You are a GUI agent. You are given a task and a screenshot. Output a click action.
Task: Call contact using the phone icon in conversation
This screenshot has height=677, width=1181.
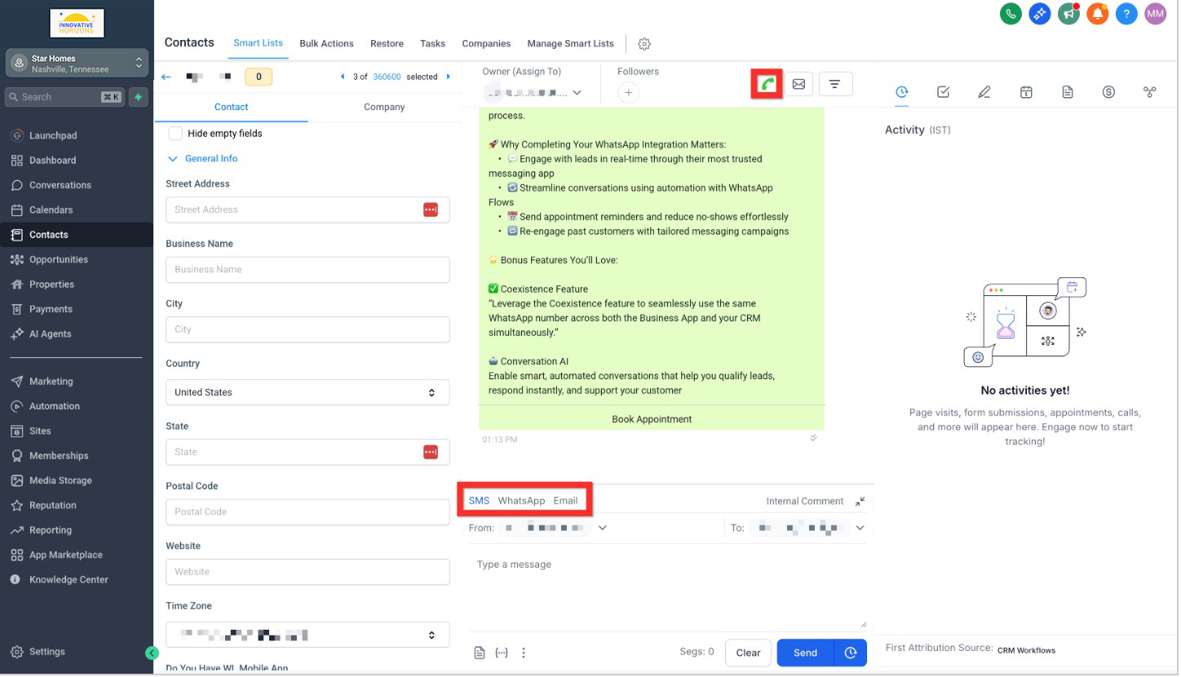pos(767,84)
